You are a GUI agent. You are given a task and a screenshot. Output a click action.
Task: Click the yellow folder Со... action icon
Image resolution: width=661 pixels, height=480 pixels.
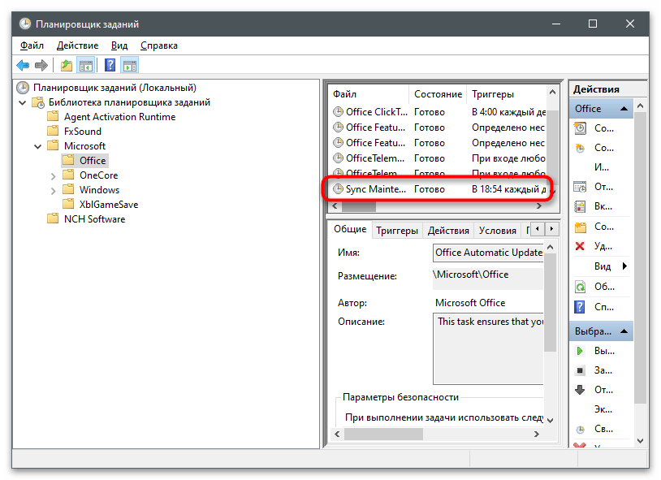[x=581, y=227]
